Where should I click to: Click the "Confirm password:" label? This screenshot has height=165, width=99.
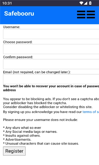click(x=18, y=57)
